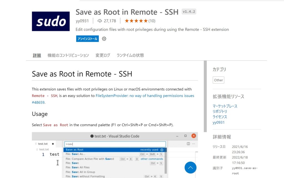Click the blue scroll-to-top arrow button
This screenshot has height=178, width=284.
point(190,167)
